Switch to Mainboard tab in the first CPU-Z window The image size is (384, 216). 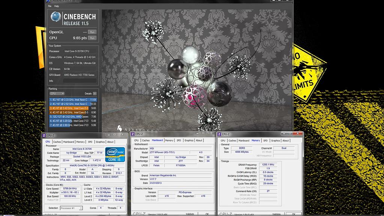[x=69, y=142]
